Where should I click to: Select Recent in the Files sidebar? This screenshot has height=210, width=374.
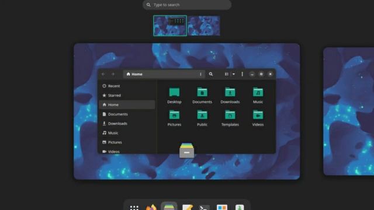click(x=127, y=86)
